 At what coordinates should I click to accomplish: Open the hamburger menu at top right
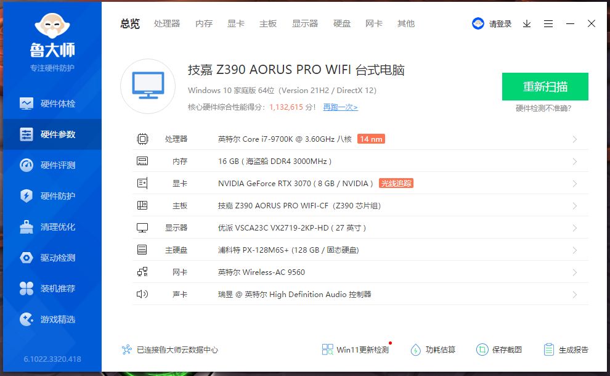[x=548, y=23]
